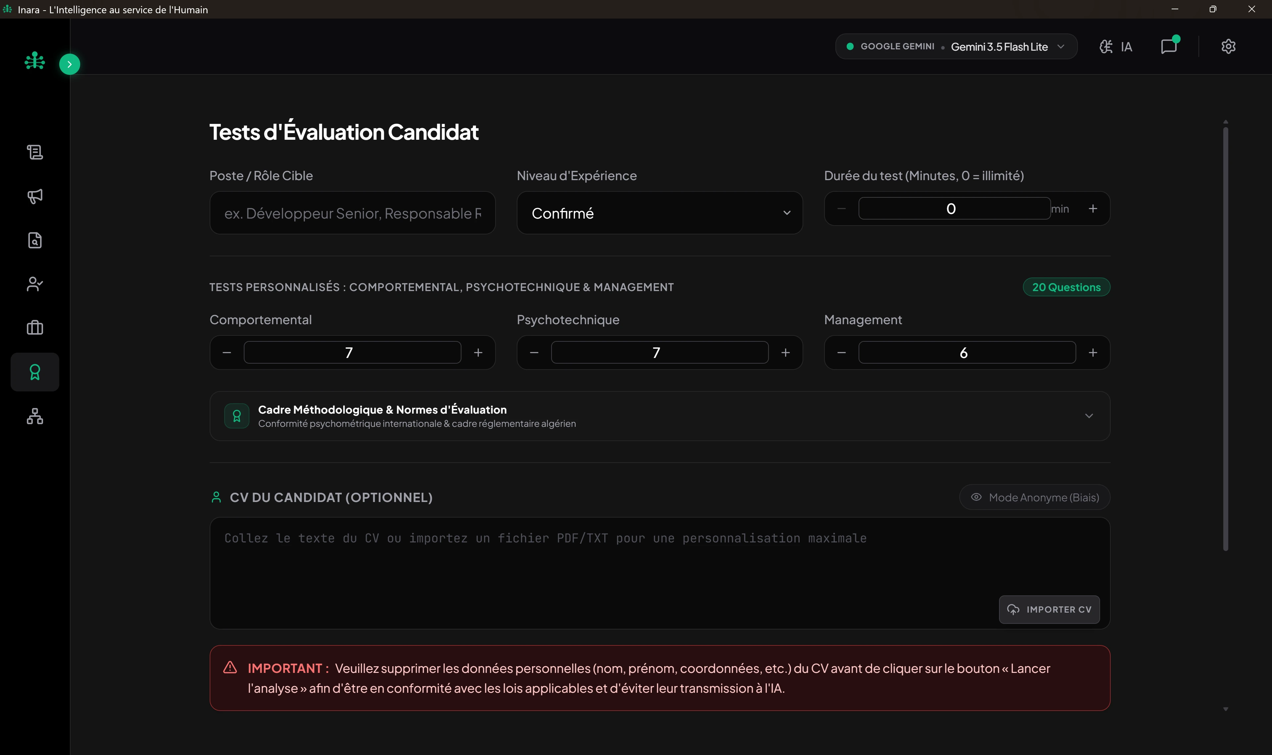Expand the Cadre Méthodologique & Normes d'Évaluation chevron

[1089, 416]
